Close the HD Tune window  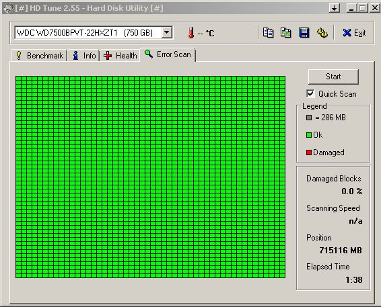(x=374, y=8)
